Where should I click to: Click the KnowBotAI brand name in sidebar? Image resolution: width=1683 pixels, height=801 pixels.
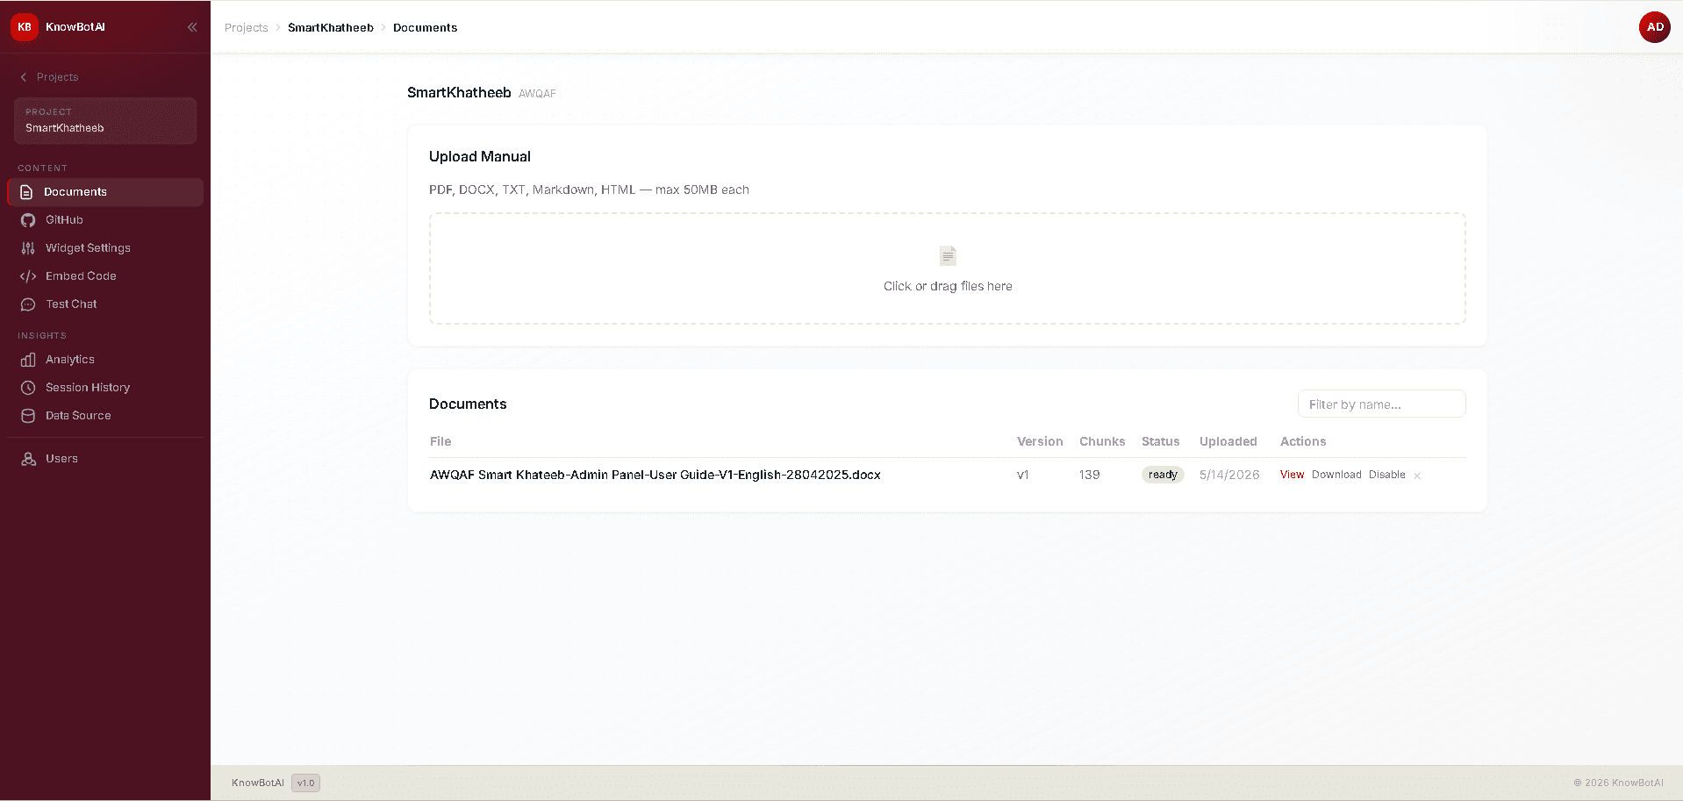(x=75, y=27)
